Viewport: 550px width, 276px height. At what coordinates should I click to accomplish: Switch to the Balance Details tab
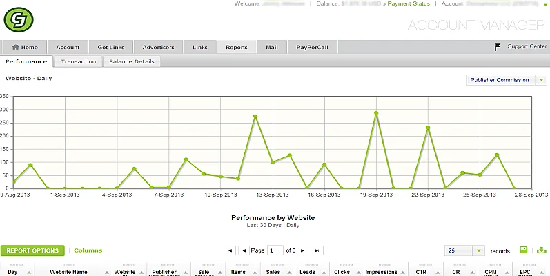point(132,61)
